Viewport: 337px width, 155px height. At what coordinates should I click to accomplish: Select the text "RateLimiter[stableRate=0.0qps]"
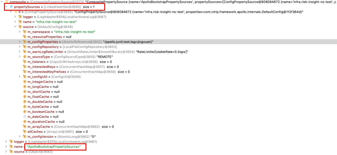tap(162, 52)
